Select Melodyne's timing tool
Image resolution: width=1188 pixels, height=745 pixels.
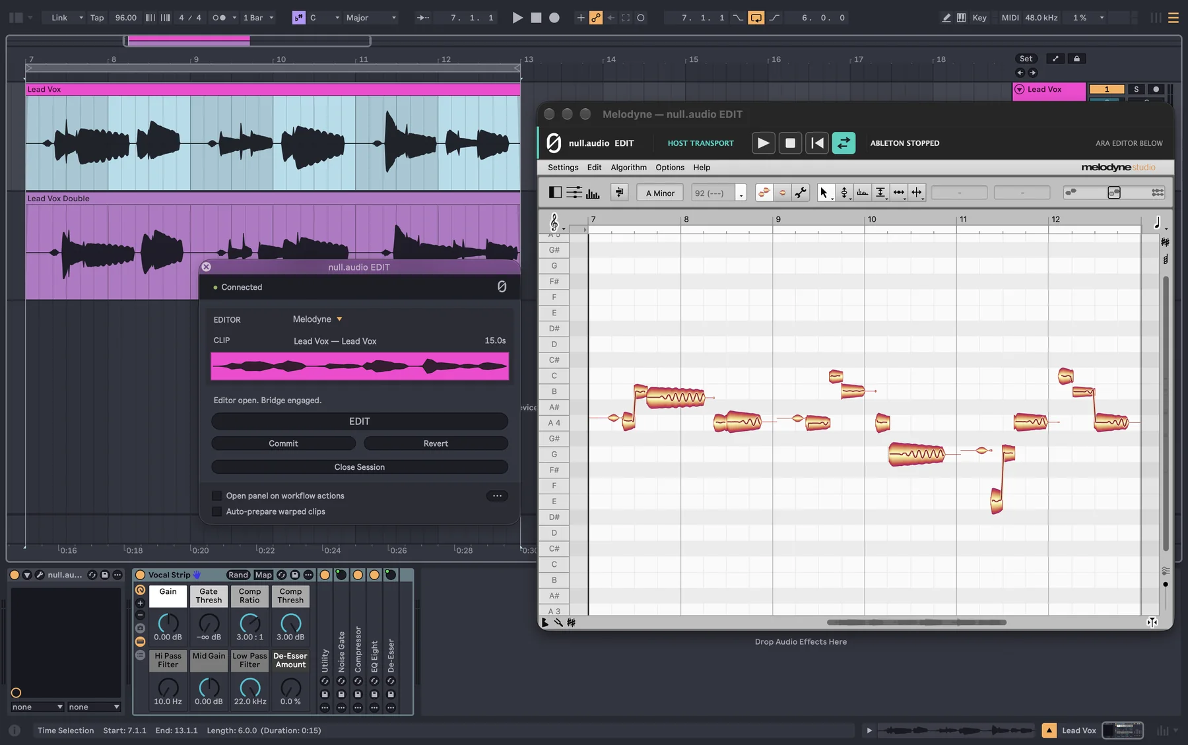click(899, 193)
